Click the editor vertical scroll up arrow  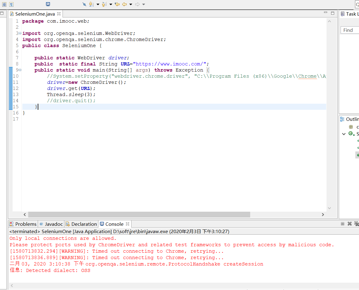tap(330, 21)
